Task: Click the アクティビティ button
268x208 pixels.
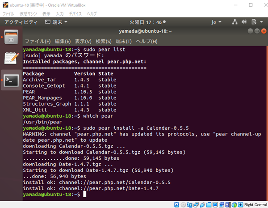Action: (x=21, y=22)
